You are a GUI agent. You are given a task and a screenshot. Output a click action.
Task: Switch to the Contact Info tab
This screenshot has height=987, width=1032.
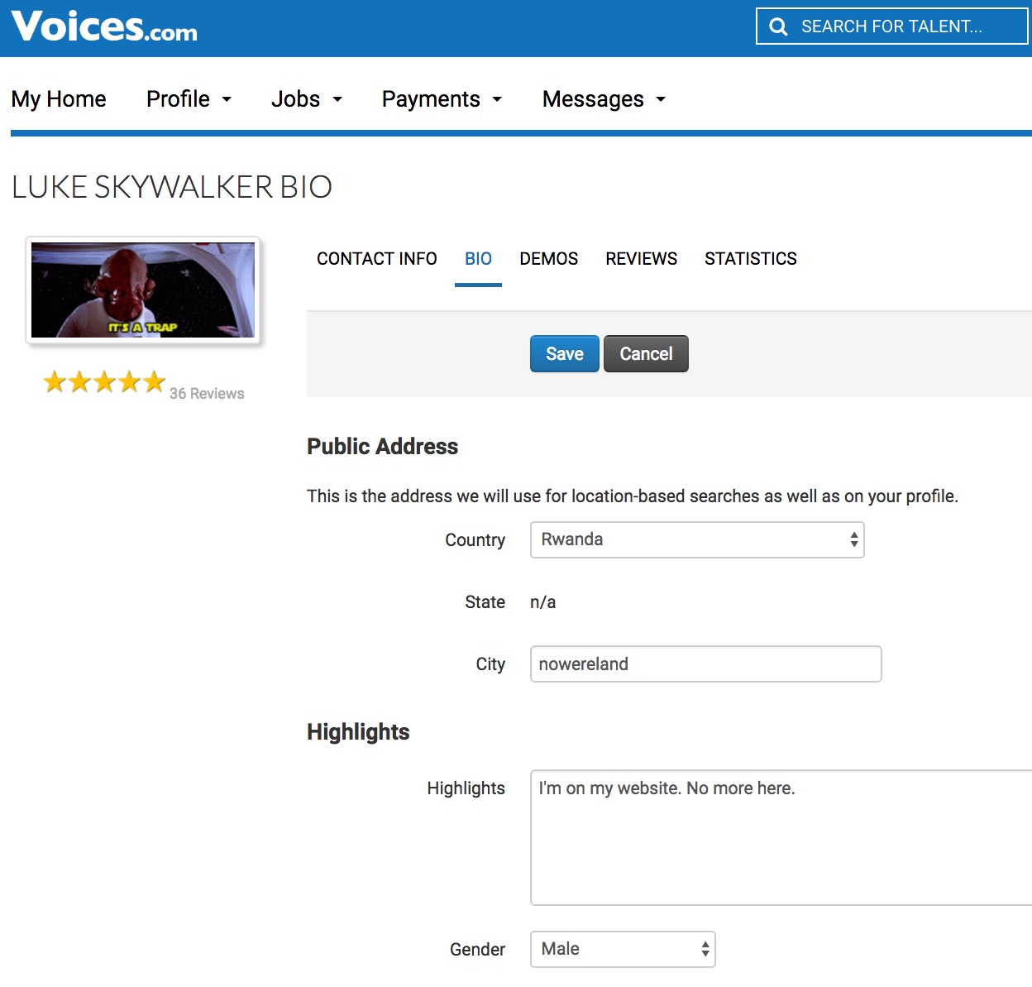tap(377, 259)
